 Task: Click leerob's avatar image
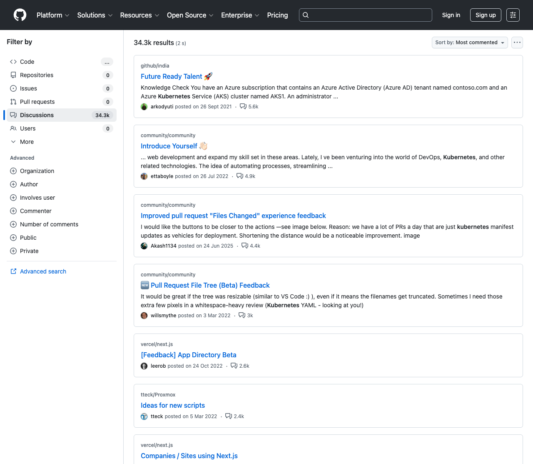click(144, 366)
